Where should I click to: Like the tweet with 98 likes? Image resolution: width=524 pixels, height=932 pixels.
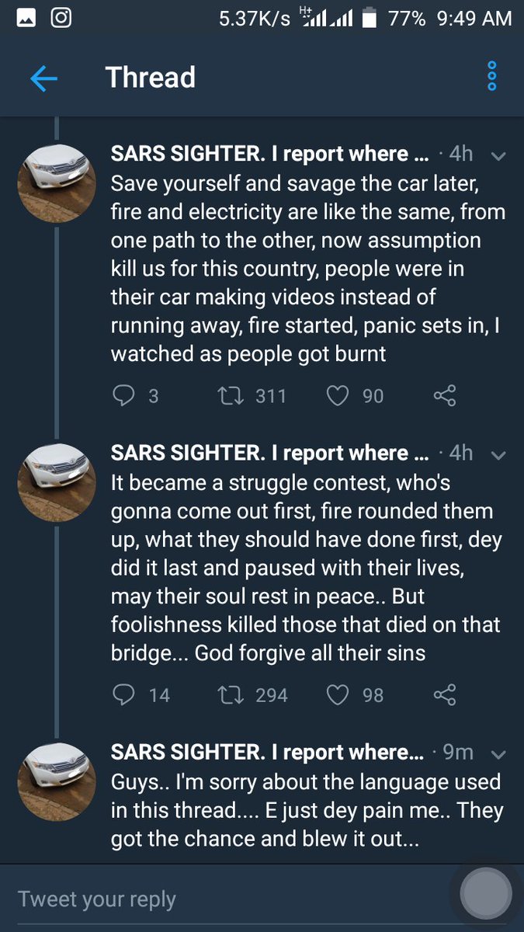(x=337, y=694)
